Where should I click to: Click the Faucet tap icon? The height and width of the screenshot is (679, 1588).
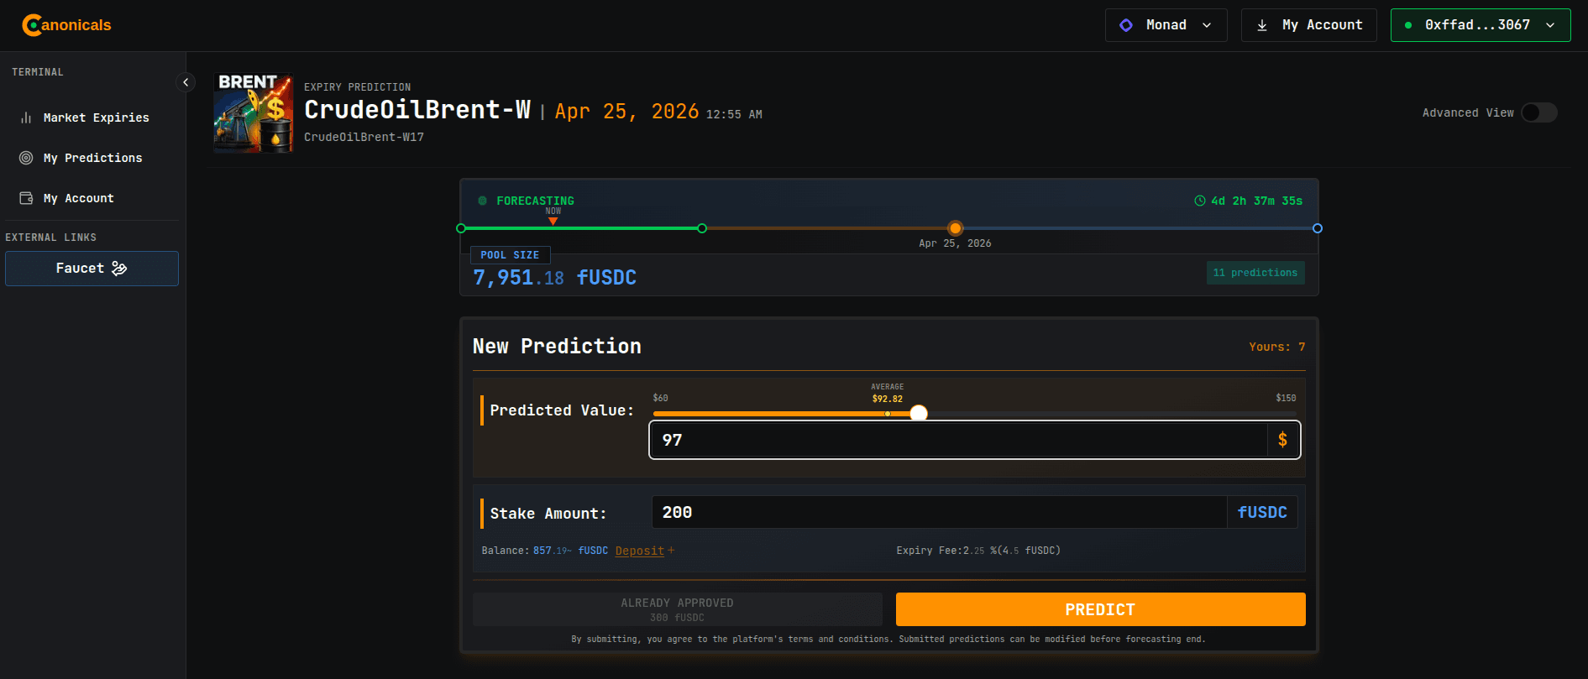pyautogui.click(x=118, y=268)
